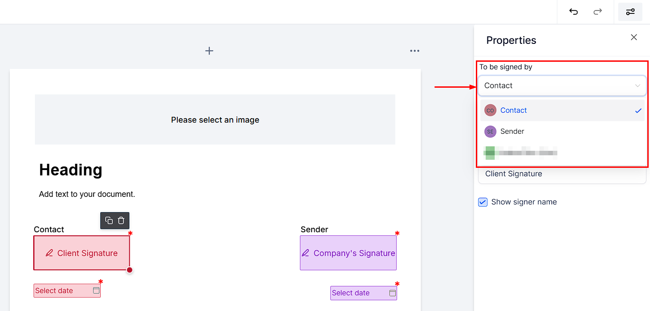Click the Client Signature text input in Properties

(562, 174)
